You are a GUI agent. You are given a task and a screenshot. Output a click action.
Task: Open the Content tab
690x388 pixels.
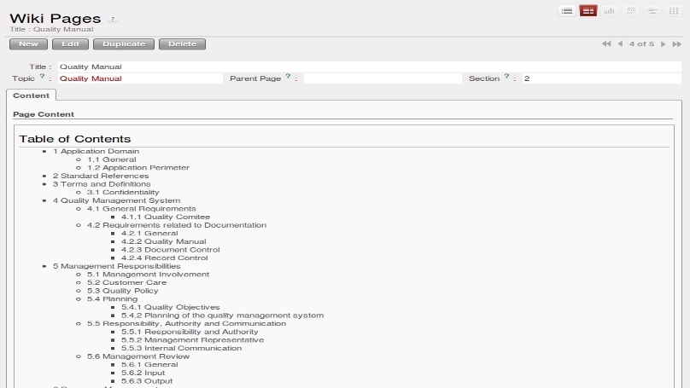(x=31, y=96)
